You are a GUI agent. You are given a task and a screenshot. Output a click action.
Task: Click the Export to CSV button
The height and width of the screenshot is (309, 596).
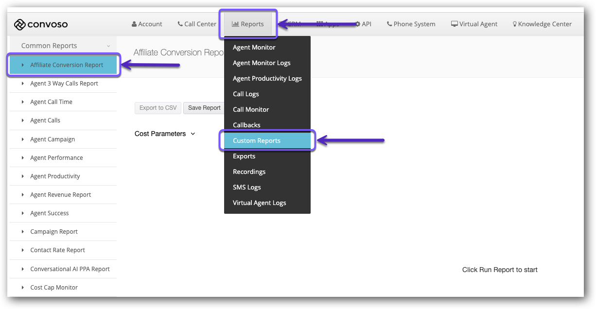158,108
